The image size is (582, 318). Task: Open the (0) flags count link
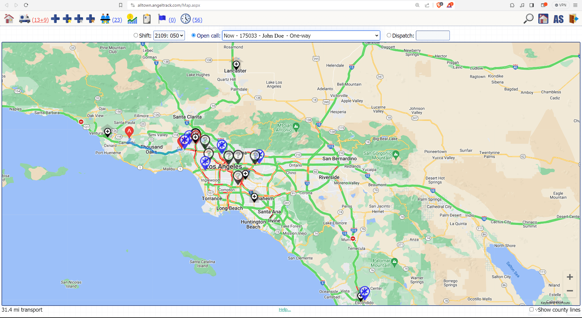(x=172, y=20)
